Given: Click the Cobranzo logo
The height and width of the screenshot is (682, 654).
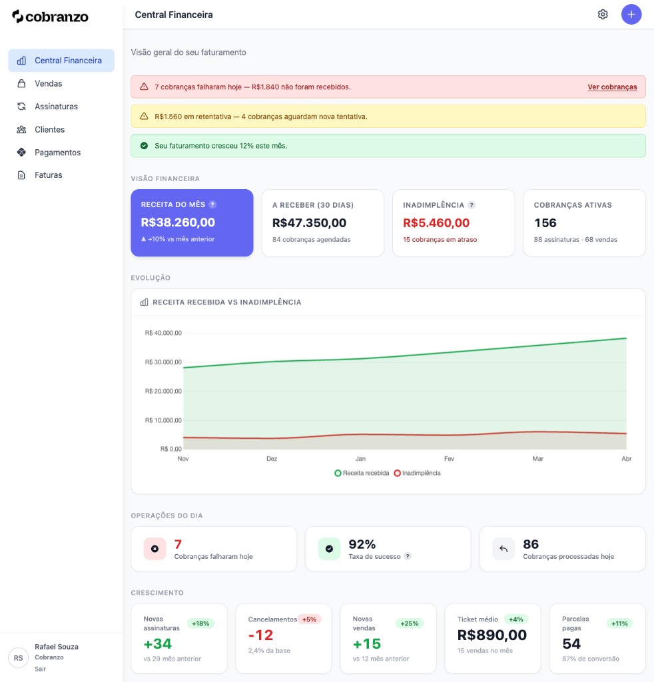Looking at the screenshot, I should tap(50, 17).
